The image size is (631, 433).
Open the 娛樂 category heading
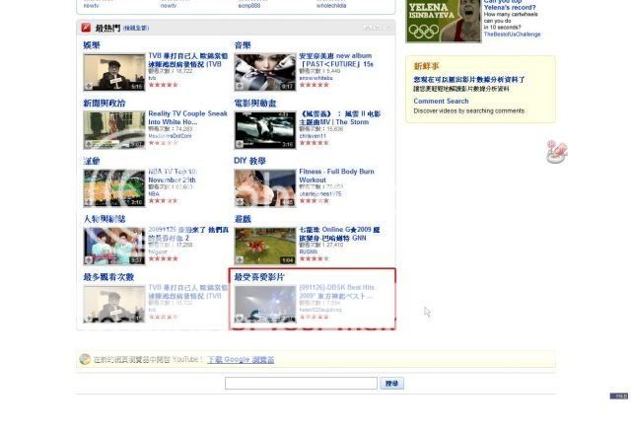pos(92,45)
